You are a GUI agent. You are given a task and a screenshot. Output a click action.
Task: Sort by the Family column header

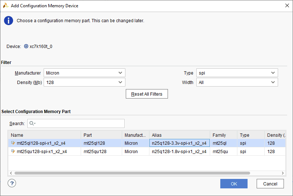coord(223,135)
